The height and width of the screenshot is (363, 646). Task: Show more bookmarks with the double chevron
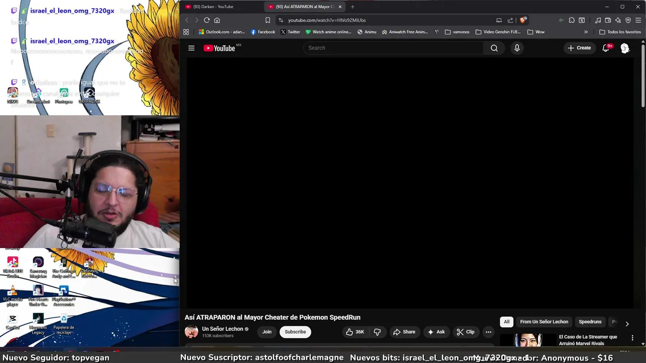coord(586,32)
